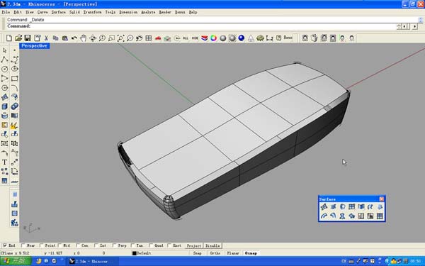Select the Pan hand tool
Image resolution: width=425 pixels, height=266 pixels.
tap(83, 38)
